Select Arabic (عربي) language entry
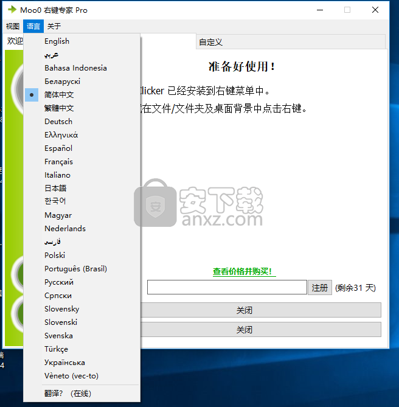 coord(82,55)
